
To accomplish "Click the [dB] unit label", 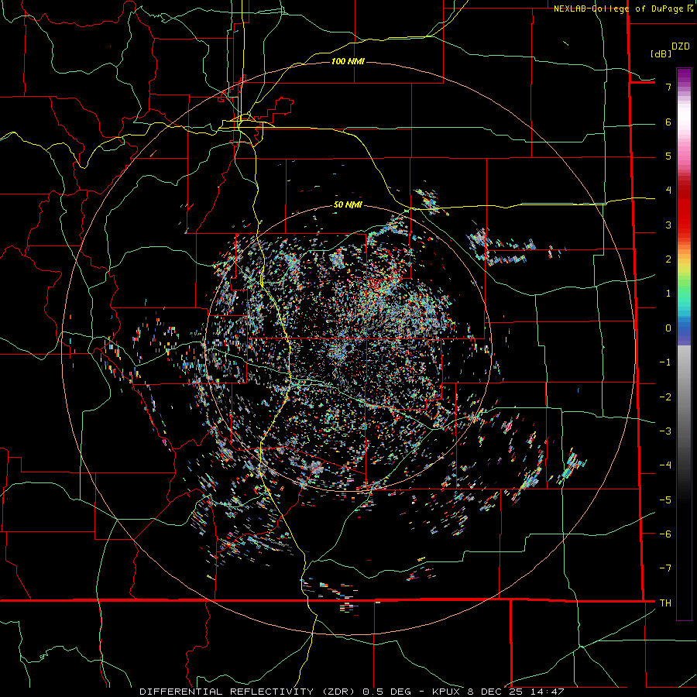I will [x=661, y=53].
